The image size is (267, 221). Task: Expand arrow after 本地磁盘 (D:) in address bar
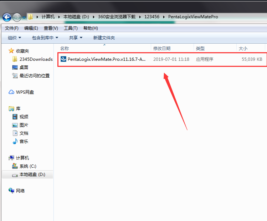click(93, 17)
